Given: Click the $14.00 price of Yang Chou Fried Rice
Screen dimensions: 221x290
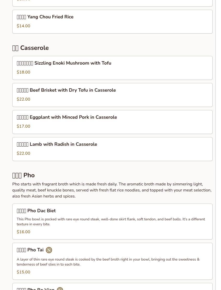Looking at the screenshot, I should pyautogui.click(x=23, y=26).
